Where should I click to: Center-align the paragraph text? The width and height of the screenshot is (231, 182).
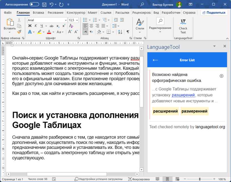click(91, 26)
